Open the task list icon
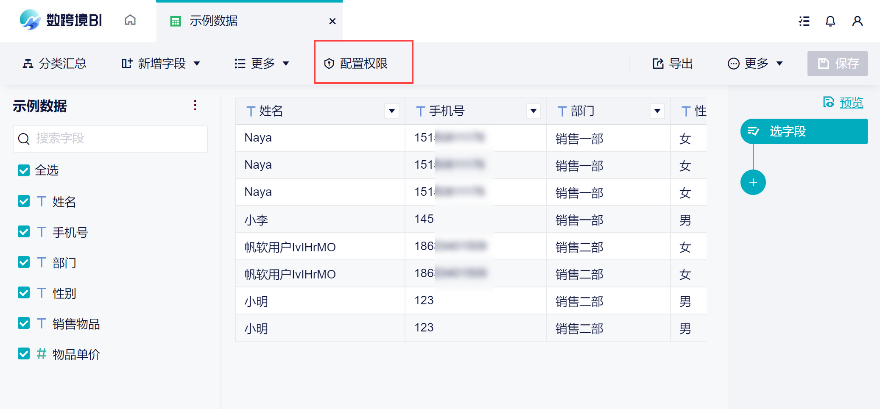 point(804,21)
